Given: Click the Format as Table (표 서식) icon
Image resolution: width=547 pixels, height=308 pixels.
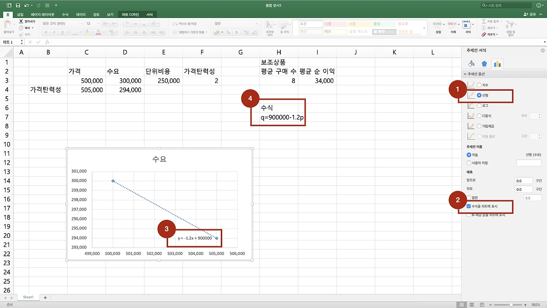Looking at the screenshot, I should (x=284, y=25).
